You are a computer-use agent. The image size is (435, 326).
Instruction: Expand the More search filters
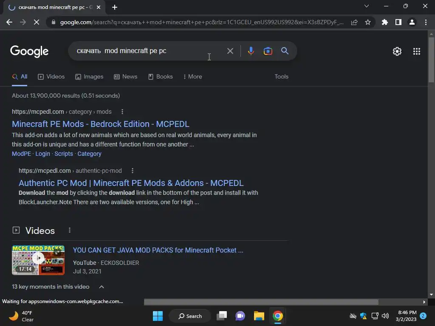[x=192, y=77]
